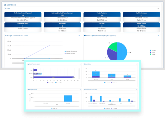Expand the Filter panel chevron
Image resolution: width=165 pixels, height=119 pixels.
(158, 8)
